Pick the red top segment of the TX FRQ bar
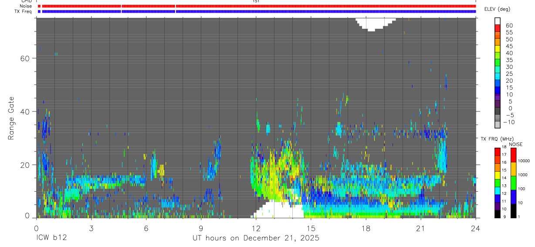 point(498,152)
